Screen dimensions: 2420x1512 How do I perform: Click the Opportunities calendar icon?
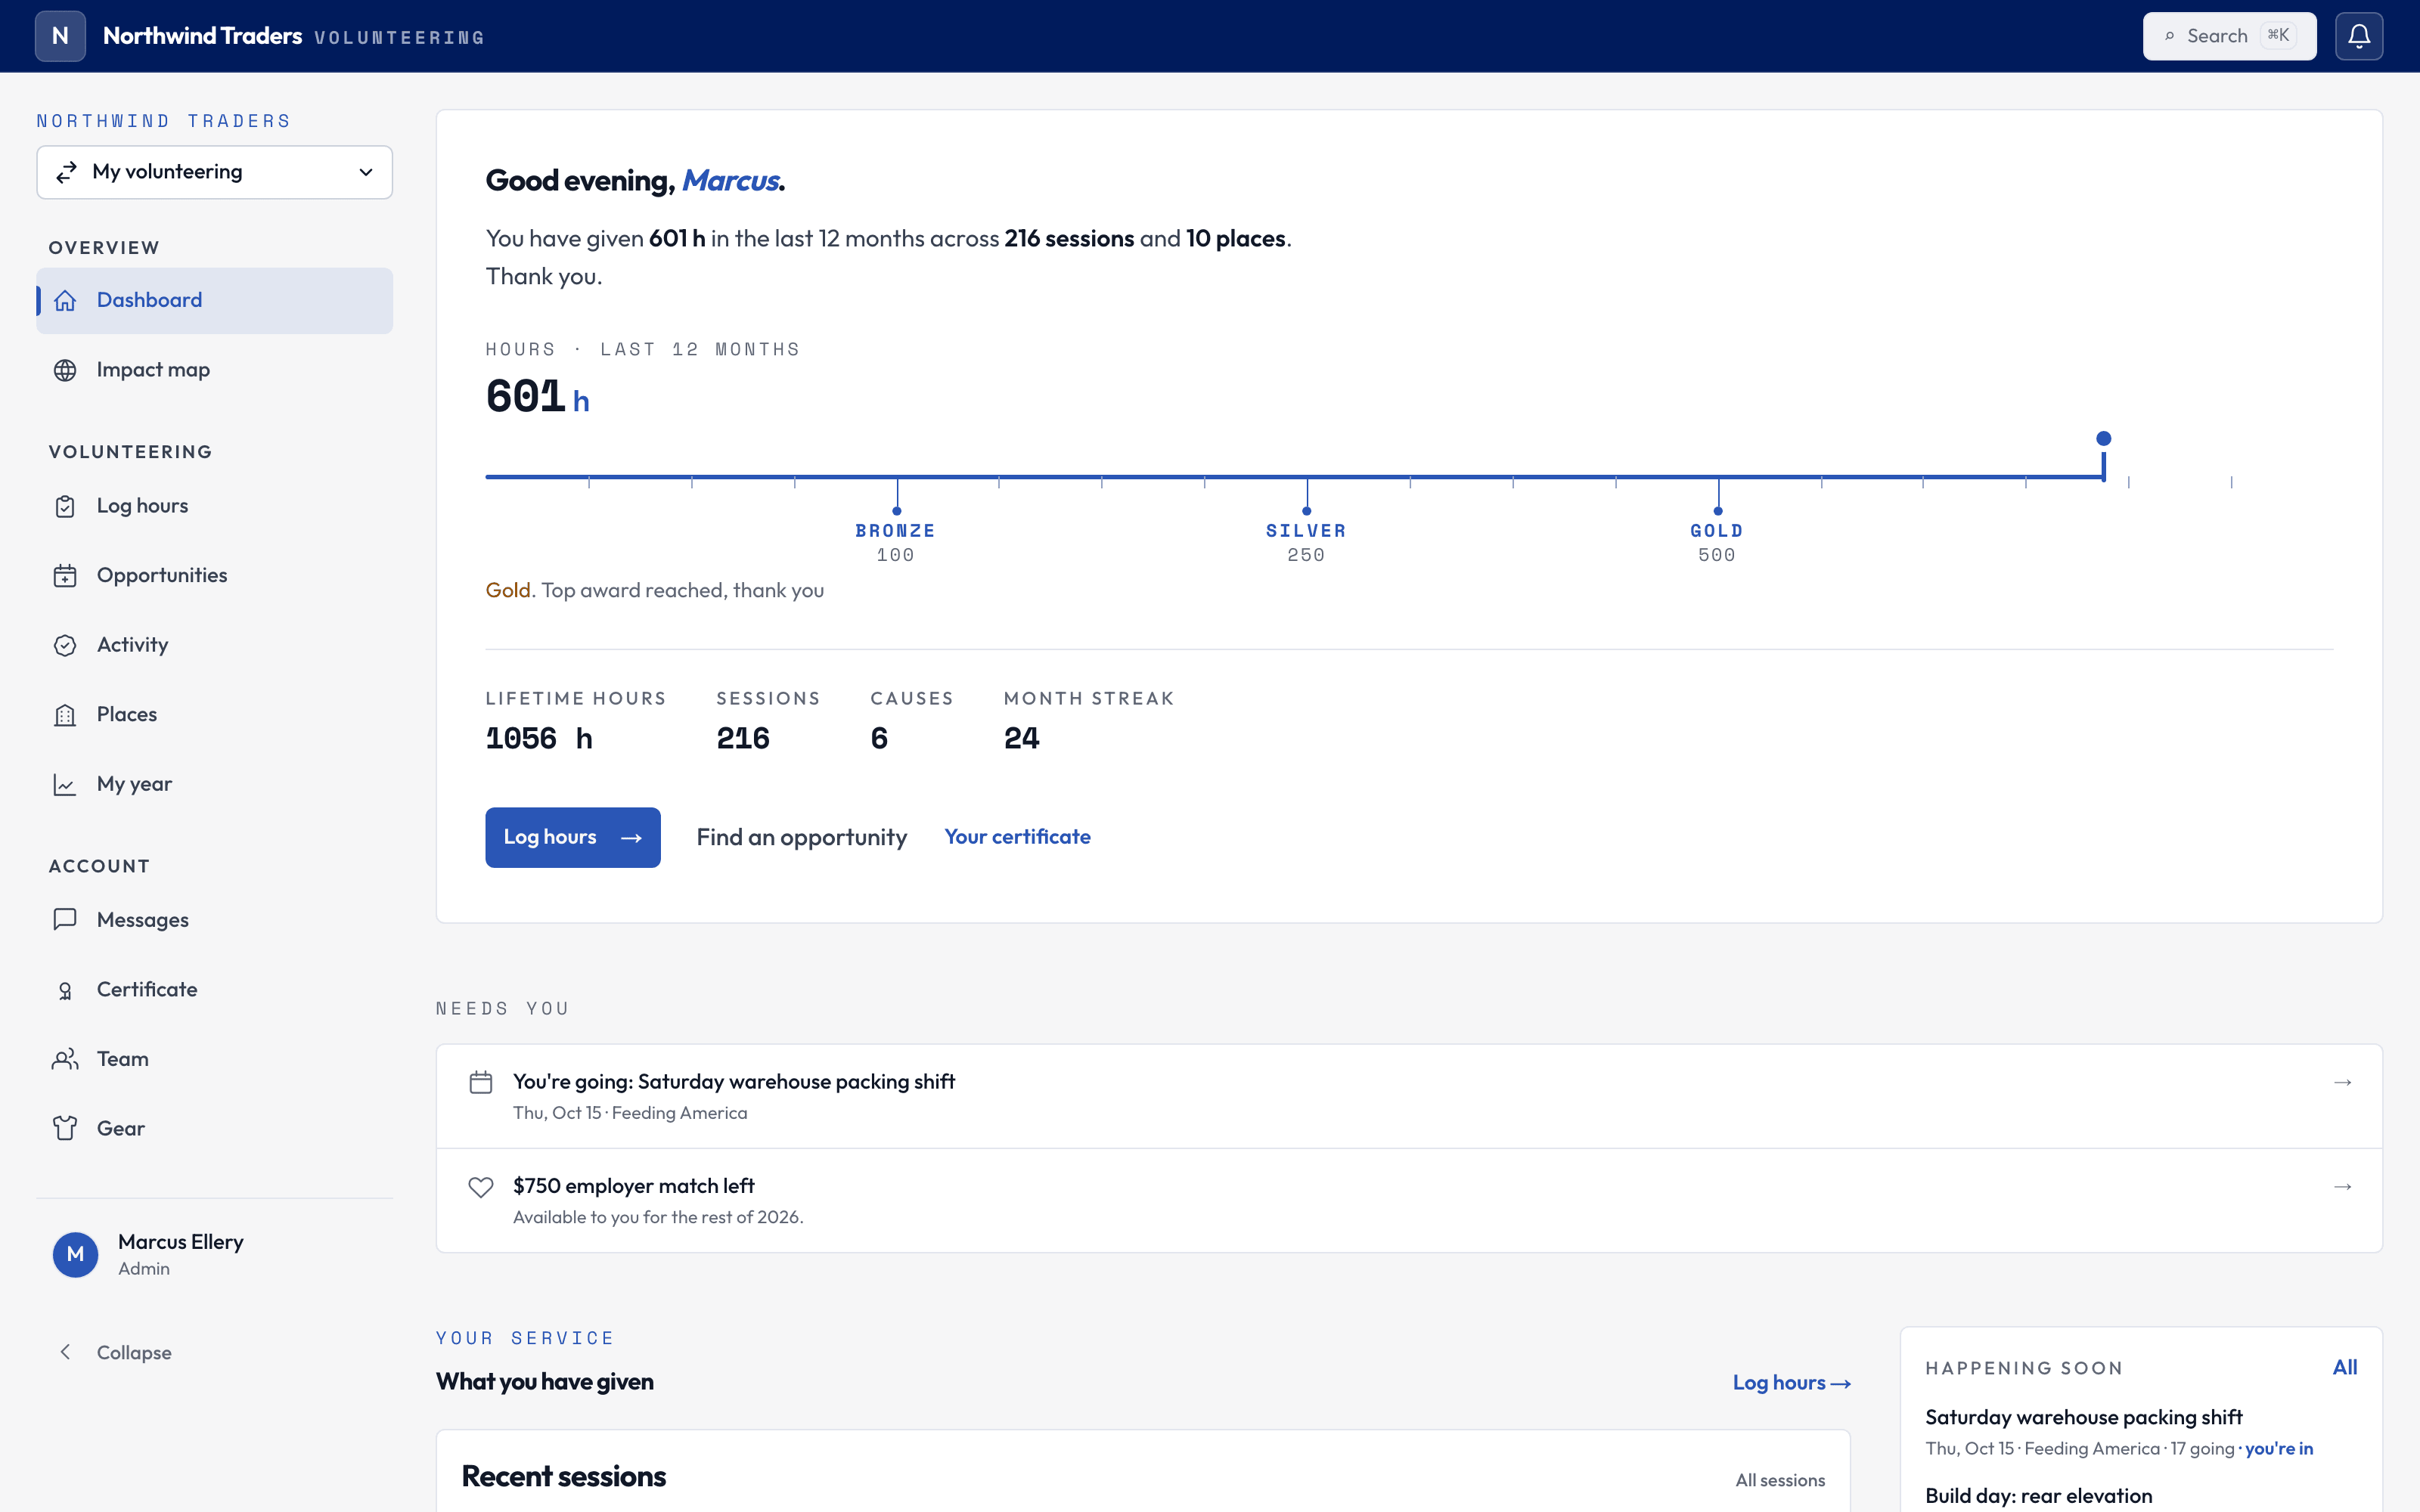coord(65,576)
